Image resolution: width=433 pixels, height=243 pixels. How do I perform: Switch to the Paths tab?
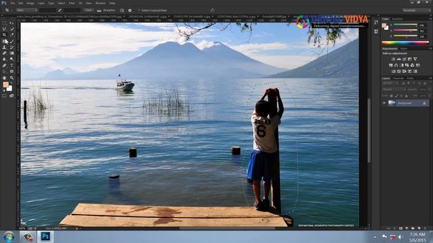coord(410,78)
